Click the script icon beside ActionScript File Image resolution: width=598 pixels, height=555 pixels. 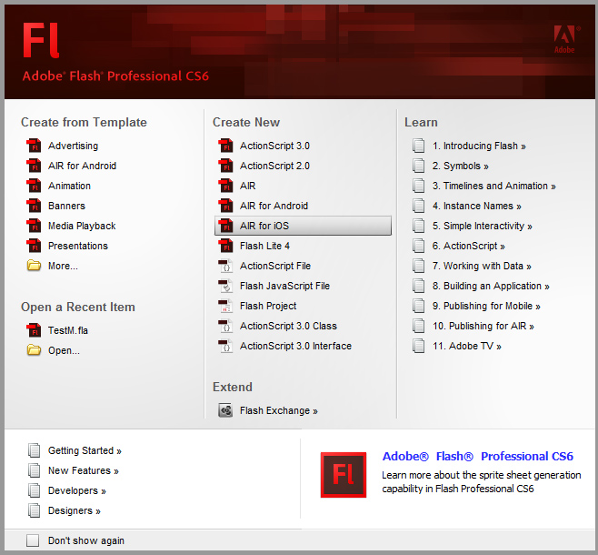click(225, 266)
